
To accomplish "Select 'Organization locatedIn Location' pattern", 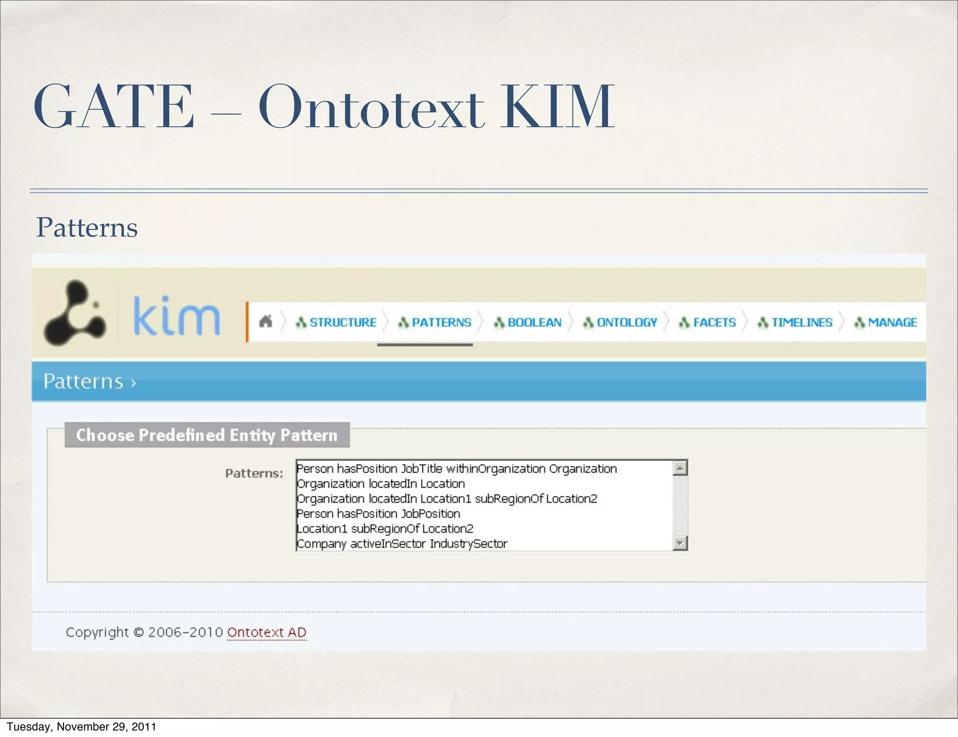I will click(x=381, y=484).
